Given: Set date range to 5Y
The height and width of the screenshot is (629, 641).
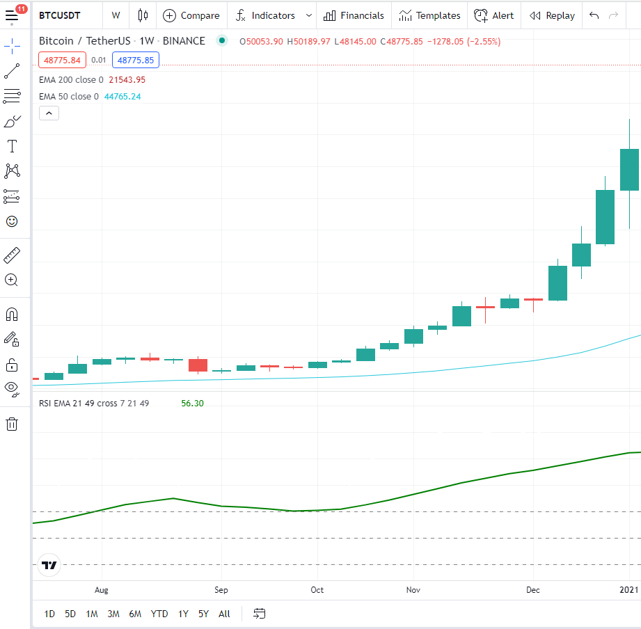Looking at the screenshot, I should (x=203, y=614).
